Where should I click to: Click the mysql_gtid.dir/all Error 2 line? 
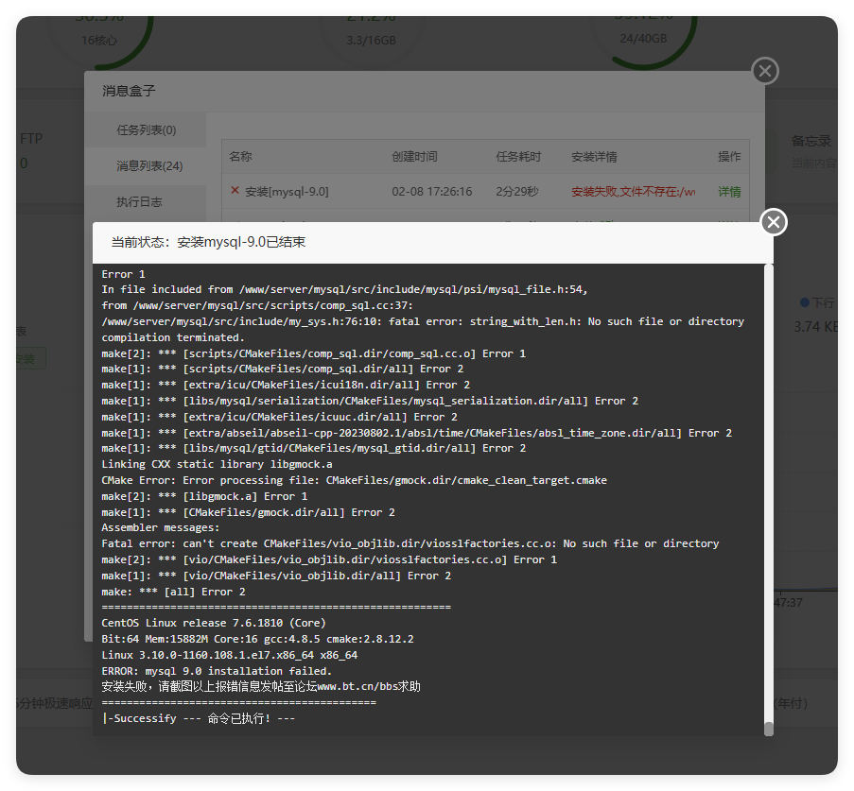[314, 449]
